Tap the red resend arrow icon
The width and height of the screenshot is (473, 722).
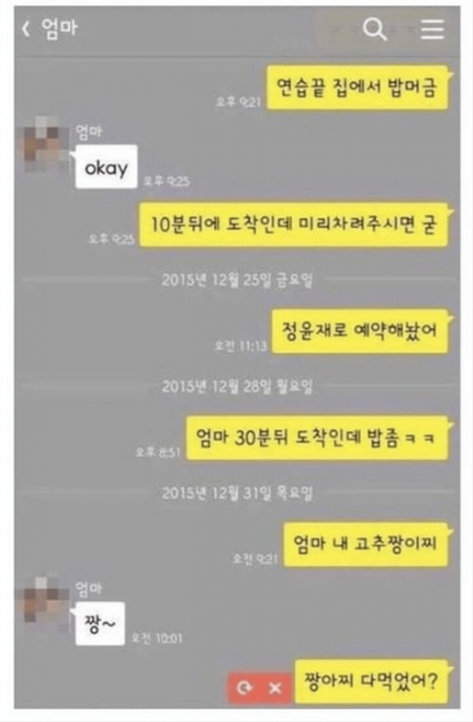245,688
